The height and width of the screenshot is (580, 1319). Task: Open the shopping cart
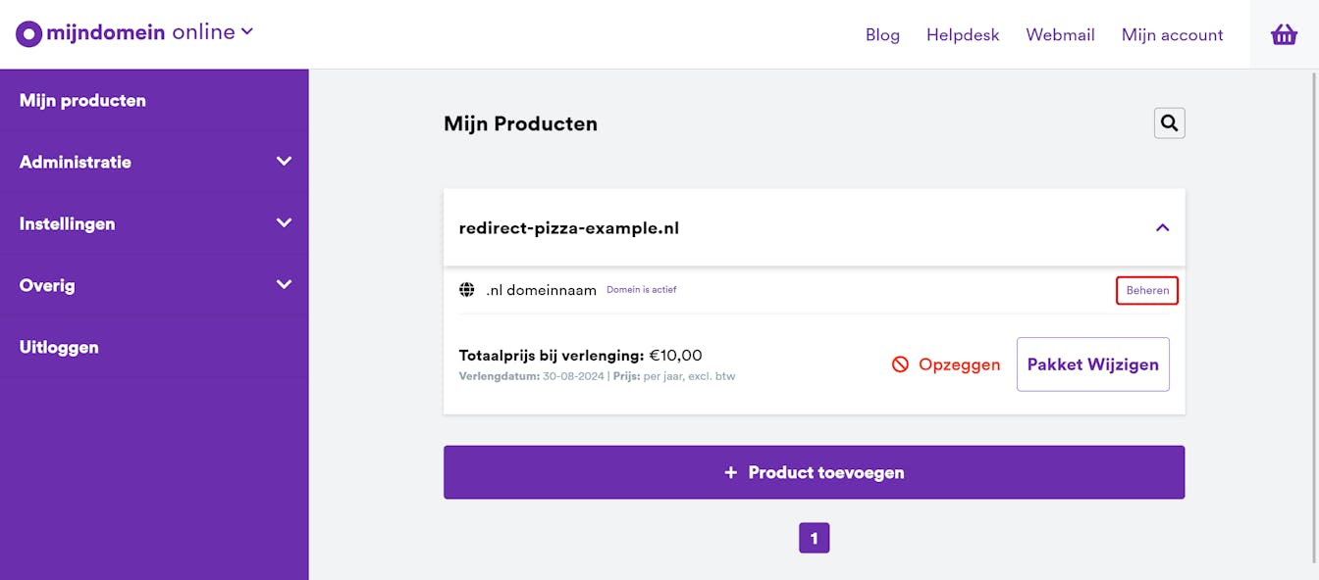(x=1284, y=34)
